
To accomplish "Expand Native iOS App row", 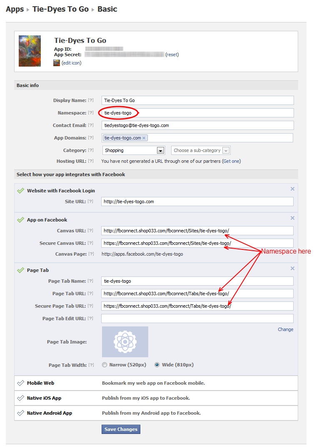I will pyautogui.click(x=156, y=398).
